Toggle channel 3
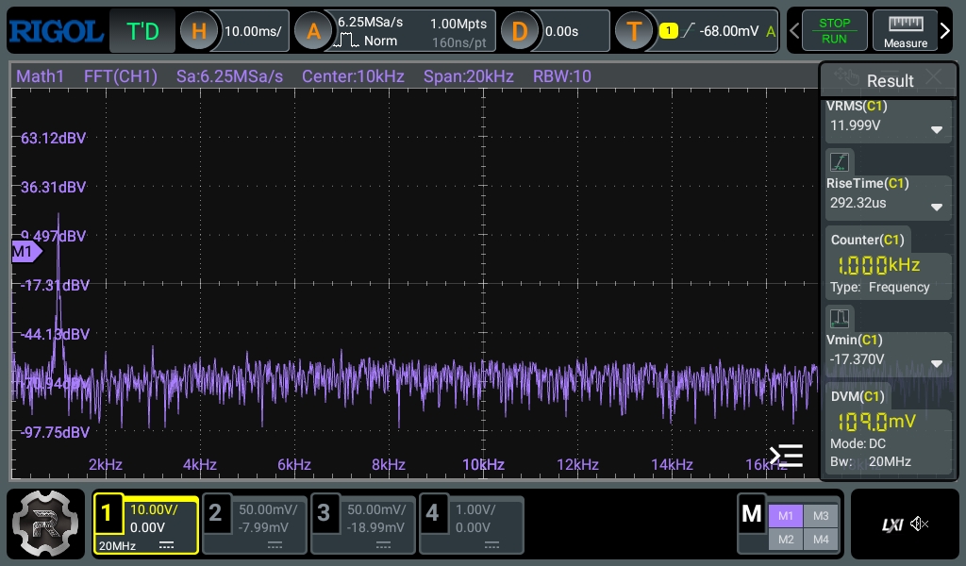This screenshot has height=566, width=966. pyautogui.click(x=324, y=513)
